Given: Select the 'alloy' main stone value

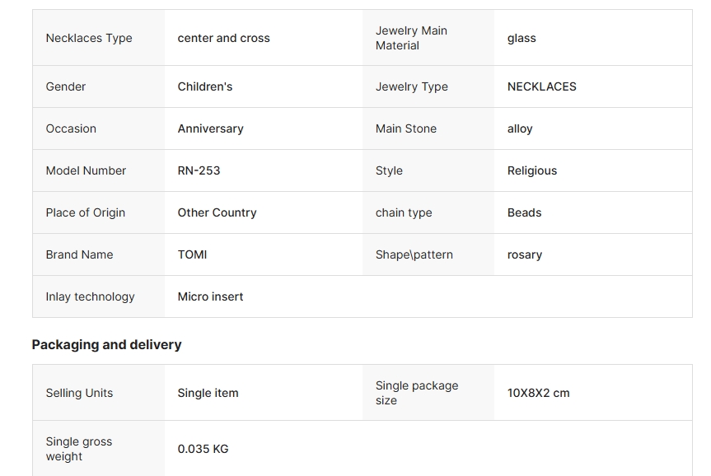Looking at the screenshot, I should point(520,128).
